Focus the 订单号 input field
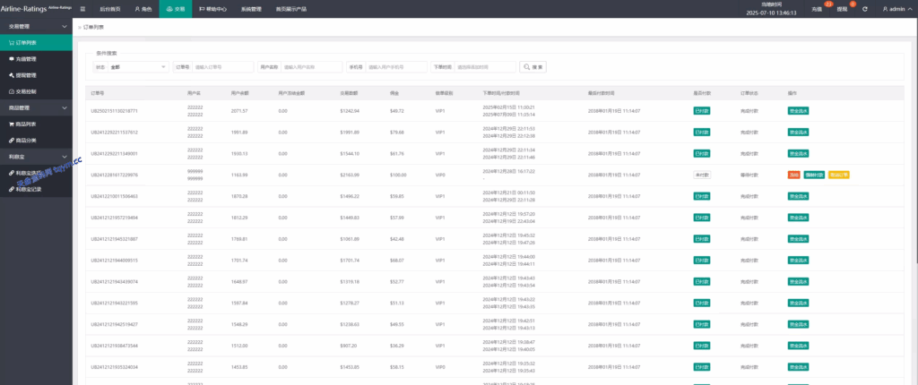 [222, 67]
